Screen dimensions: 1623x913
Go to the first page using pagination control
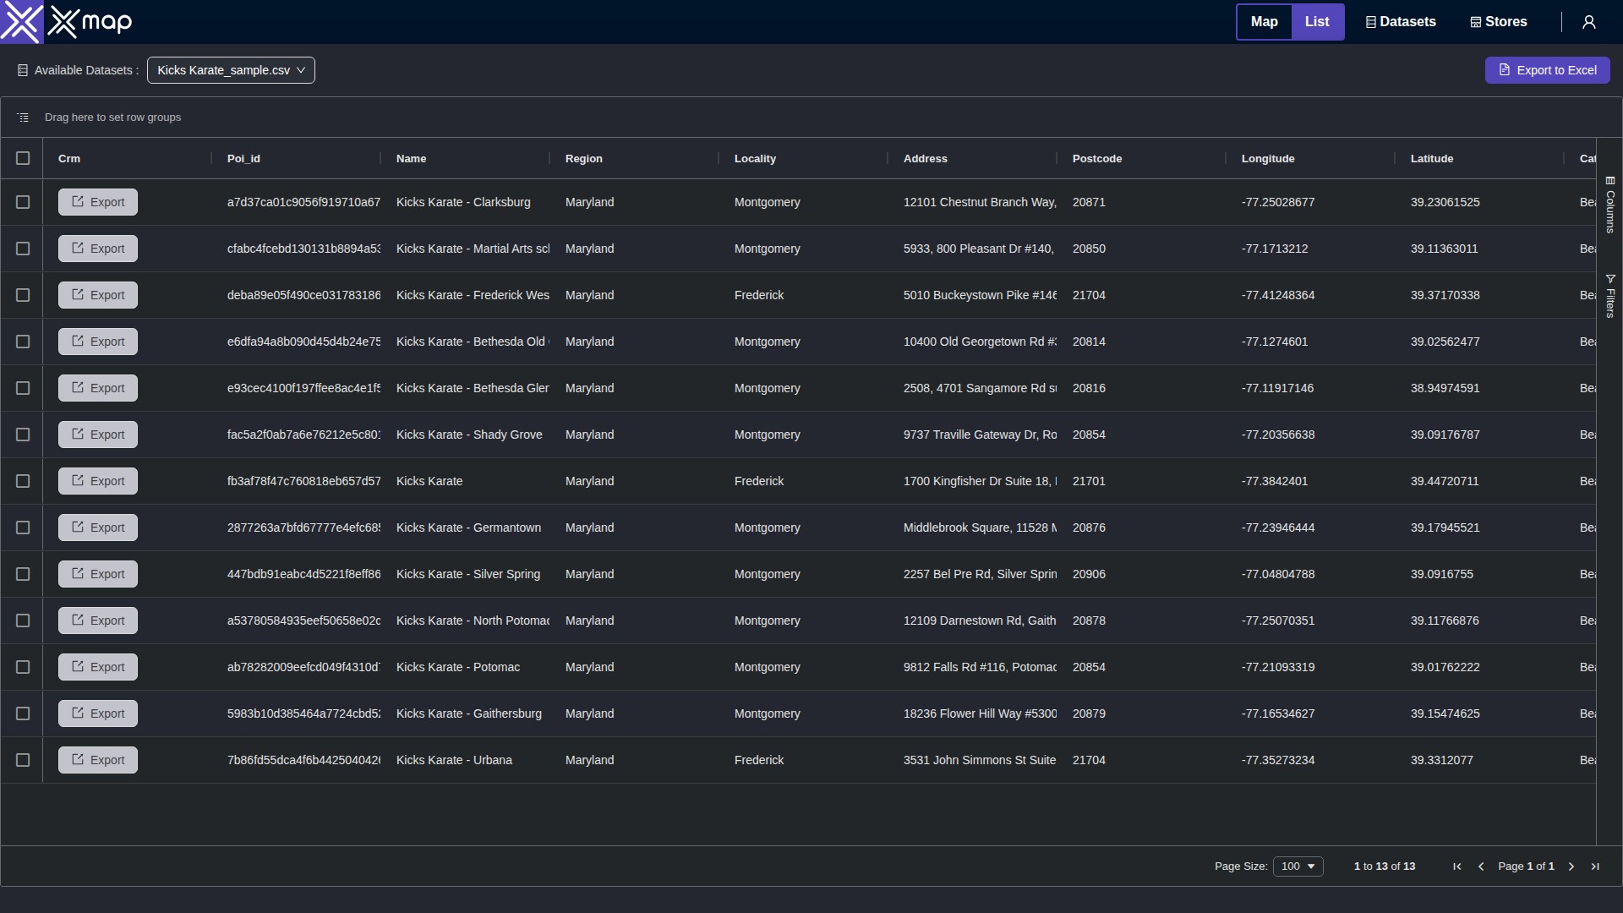click(1456, 867)
